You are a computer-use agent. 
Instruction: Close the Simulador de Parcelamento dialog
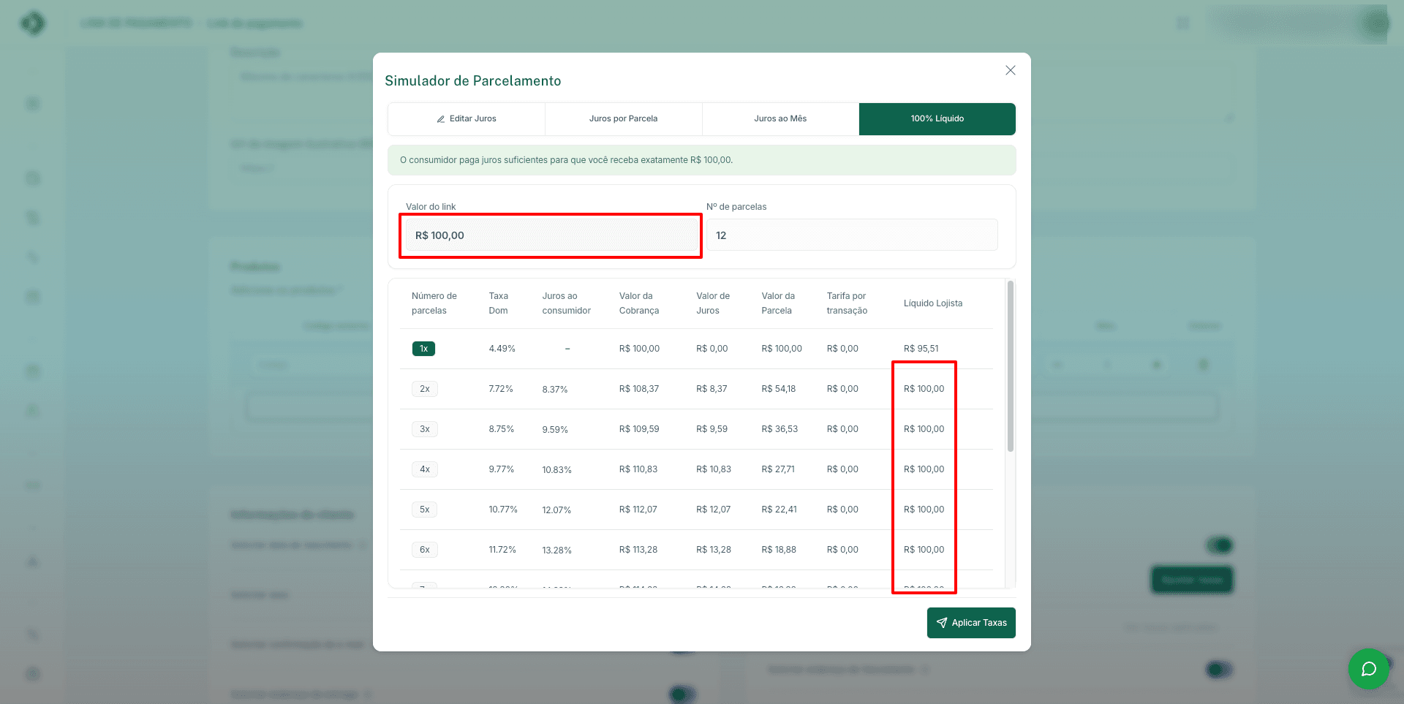[x=1010, y=70]
